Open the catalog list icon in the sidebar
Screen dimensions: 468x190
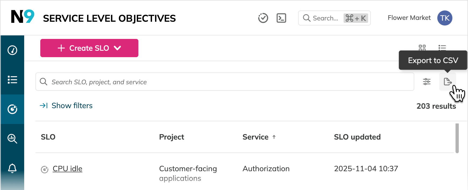coord(12,80)
